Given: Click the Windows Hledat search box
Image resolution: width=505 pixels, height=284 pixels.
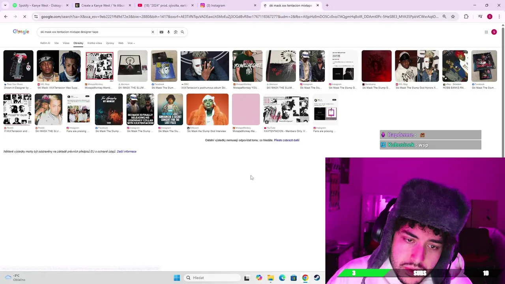Looking at the screenshot, I should click(x=213, y=278).
